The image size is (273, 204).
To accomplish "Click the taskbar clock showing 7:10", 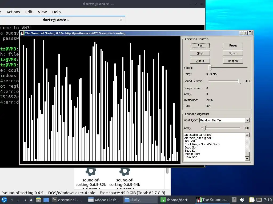I will click(x=268, y=200).
